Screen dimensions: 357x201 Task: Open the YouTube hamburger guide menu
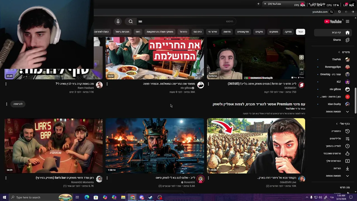point(348,21)
